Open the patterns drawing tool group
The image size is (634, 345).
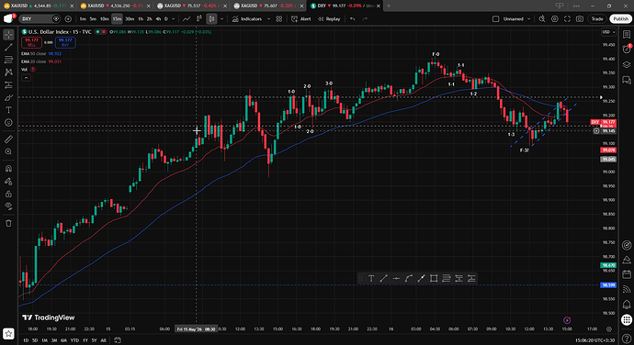[8, 72]
